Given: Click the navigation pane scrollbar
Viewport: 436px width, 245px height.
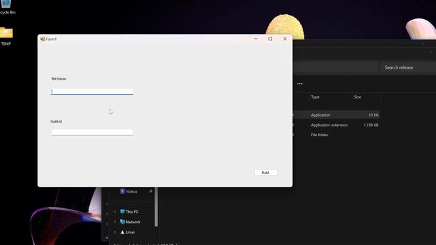Looking at the screenshot, I should click(x=156, y=207).
